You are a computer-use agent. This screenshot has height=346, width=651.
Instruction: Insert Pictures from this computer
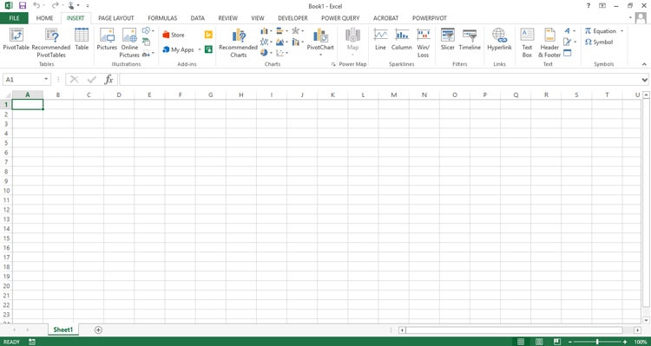[107, 39]
